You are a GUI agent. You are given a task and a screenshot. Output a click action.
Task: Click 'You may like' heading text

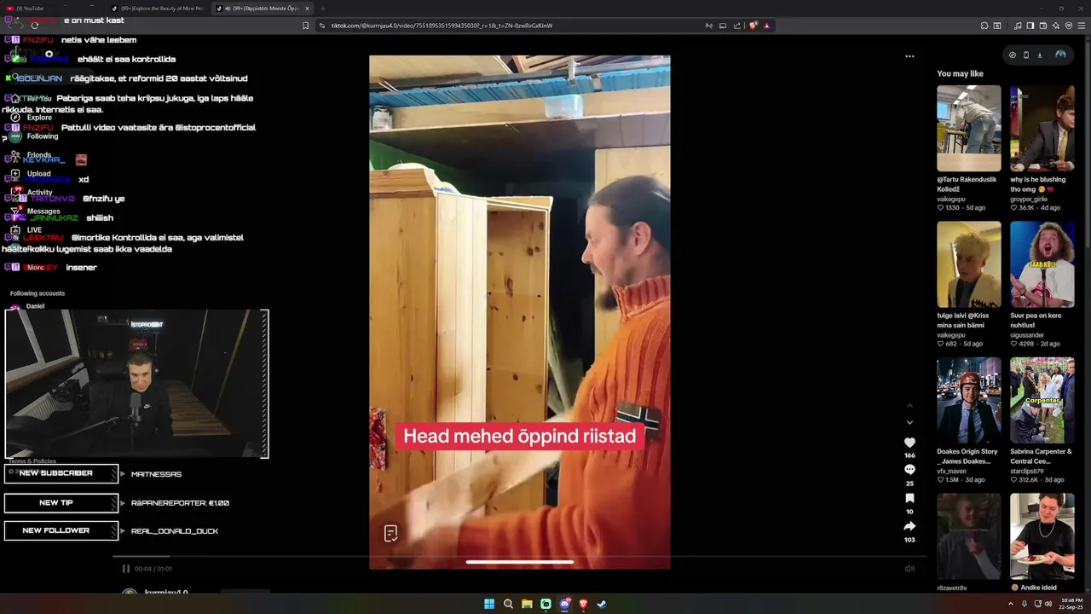tap(960, 74)
